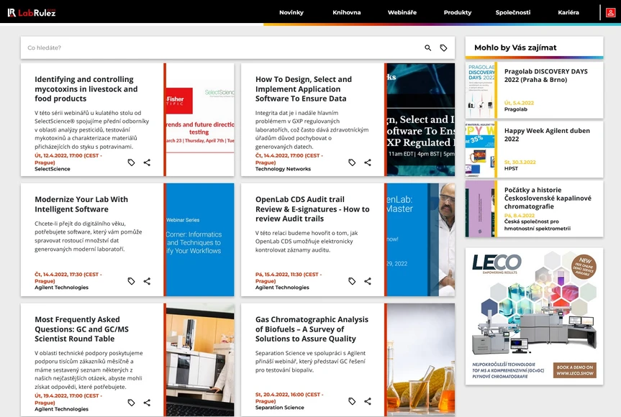
Task: Share the OpenLab CDS Audit trail card
Action: tap(368, 281)
